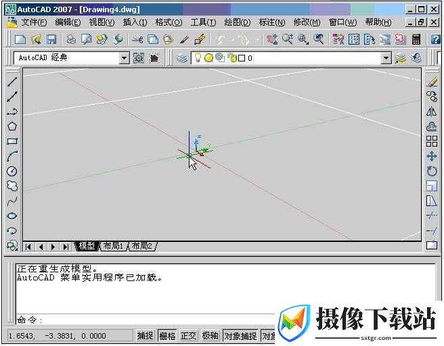Click the Trim modify tool

click(432, 216)
